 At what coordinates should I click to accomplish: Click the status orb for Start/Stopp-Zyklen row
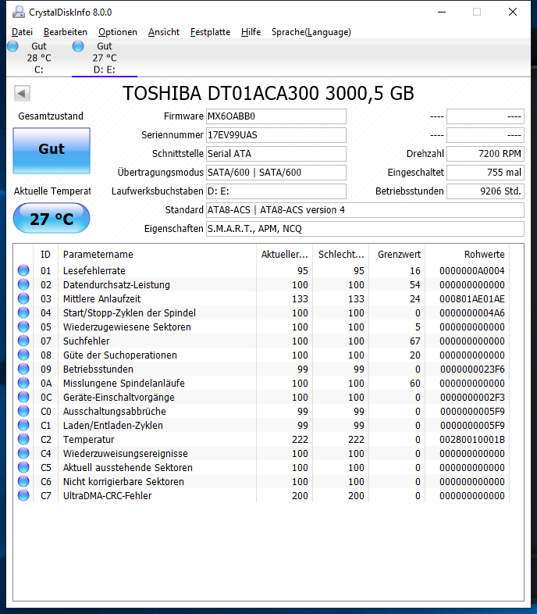pos(23,313)
